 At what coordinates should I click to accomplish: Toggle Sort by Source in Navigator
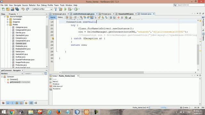click(x=36, y=103)
